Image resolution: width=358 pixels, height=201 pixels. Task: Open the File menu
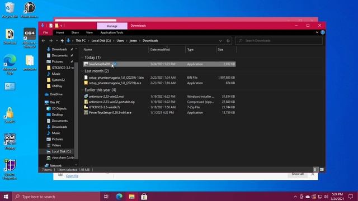point(46,32)
